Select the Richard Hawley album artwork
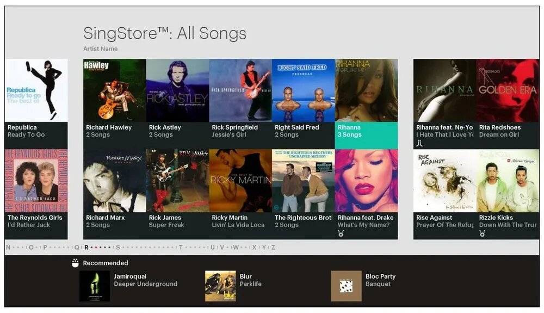The width and height of the screenshot is (544, 313). (114, 90)
